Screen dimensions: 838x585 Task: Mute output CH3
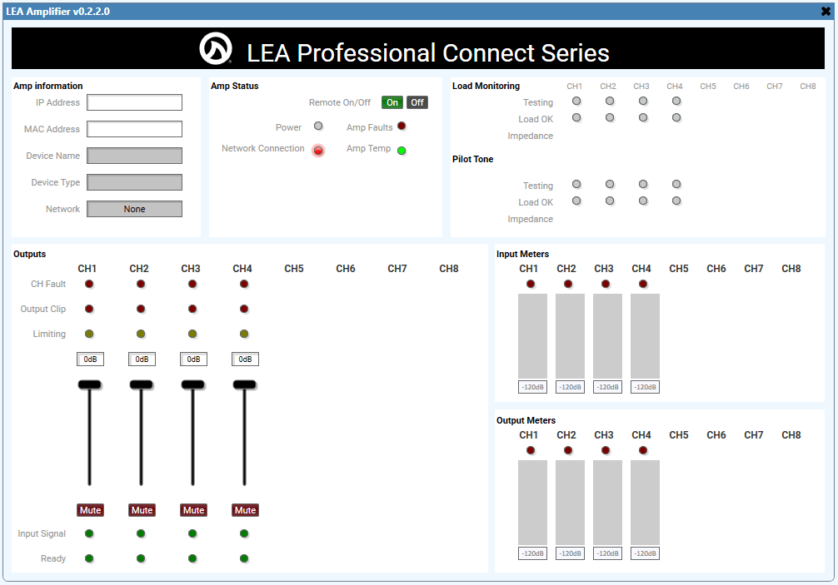(x=193, y=510)
